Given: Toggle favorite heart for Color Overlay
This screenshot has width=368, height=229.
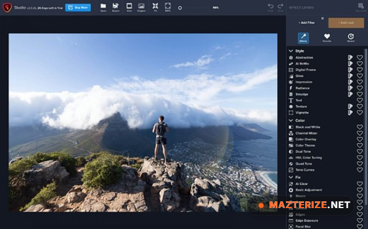Looking at the screenshot, I should coord(360,139).
